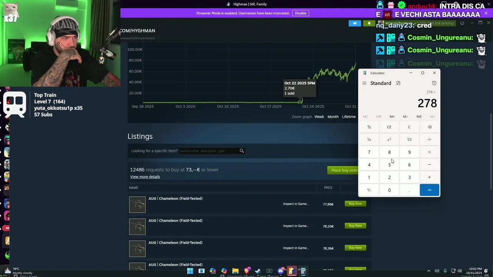493x277 pixels.
Task: Click the thumbnail of the 78,36€ AUG listing
Action: (137, 249)
